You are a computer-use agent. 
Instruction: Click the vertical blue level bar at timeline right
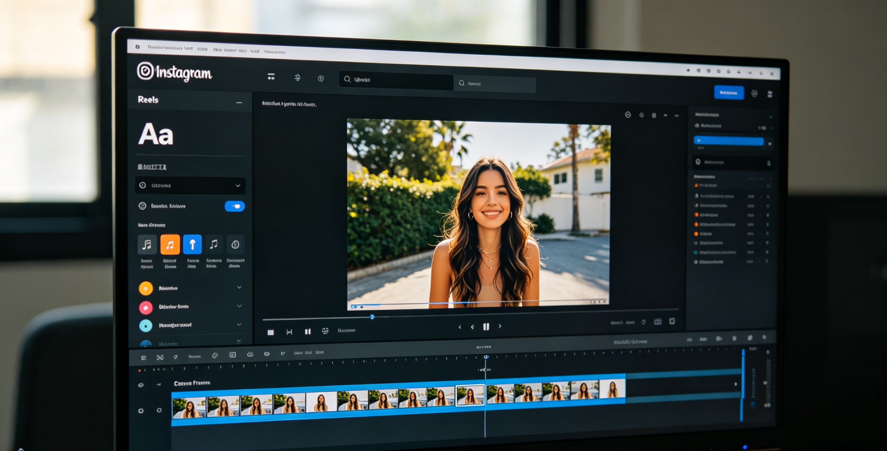[743, 385]
